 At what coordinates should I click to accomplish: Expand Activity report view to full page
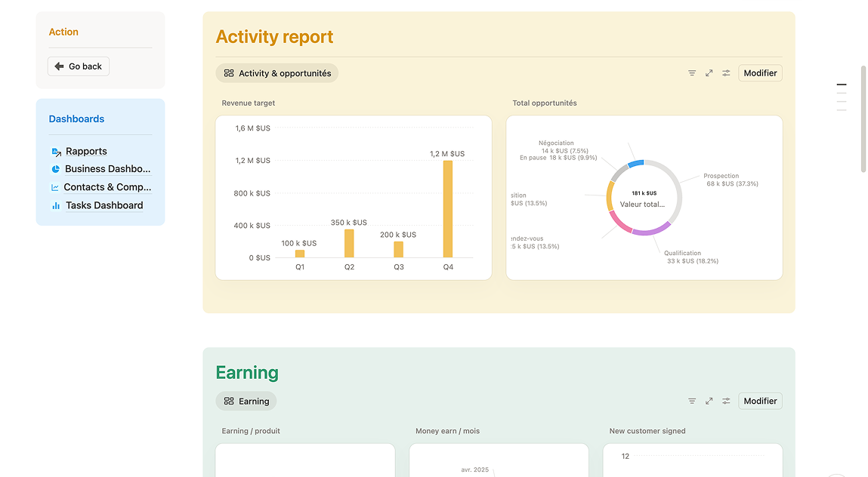[709, 73]
